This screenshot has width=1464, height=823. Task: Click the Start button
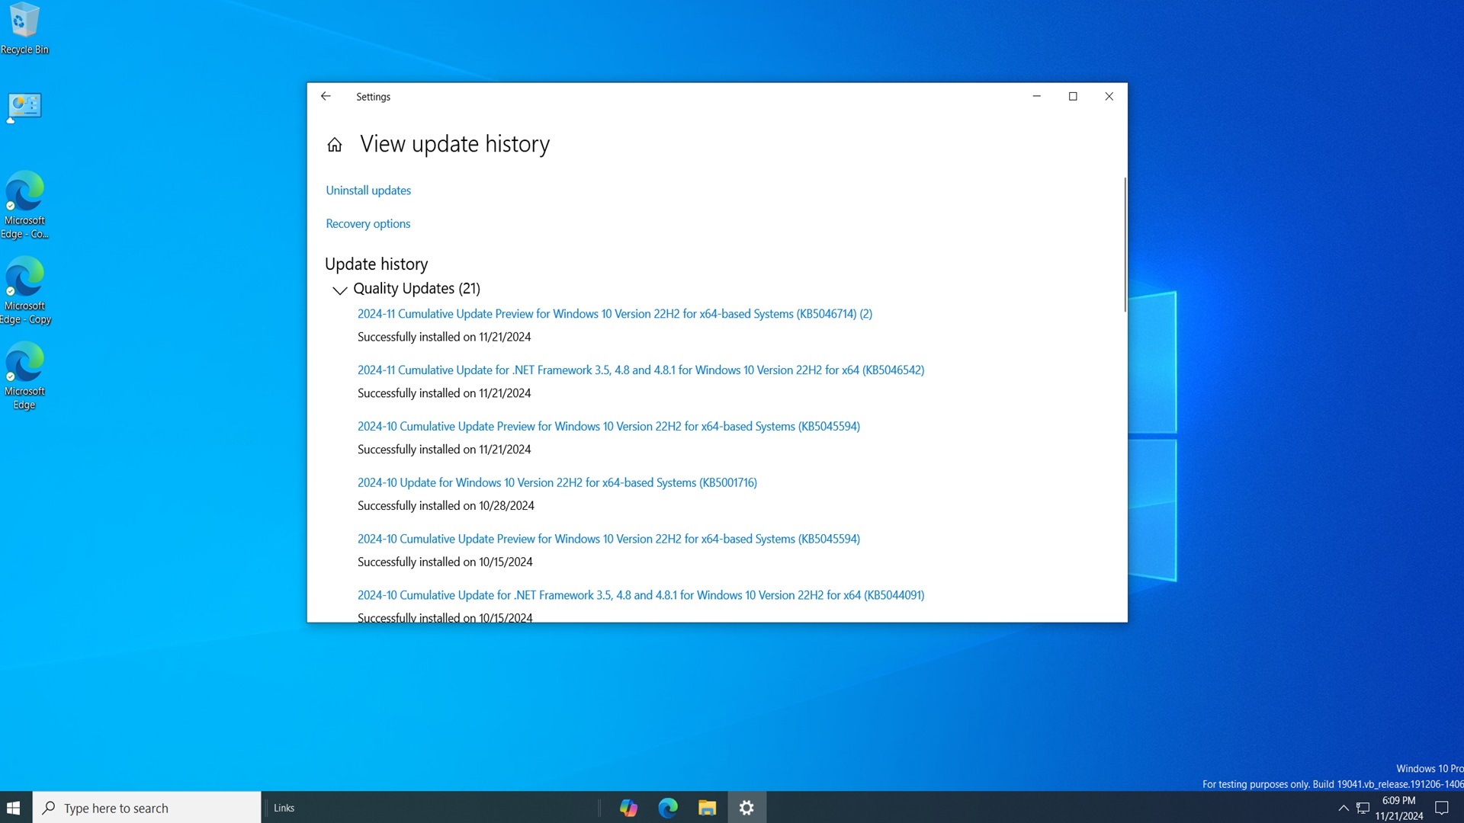click(x=14, y=807)
